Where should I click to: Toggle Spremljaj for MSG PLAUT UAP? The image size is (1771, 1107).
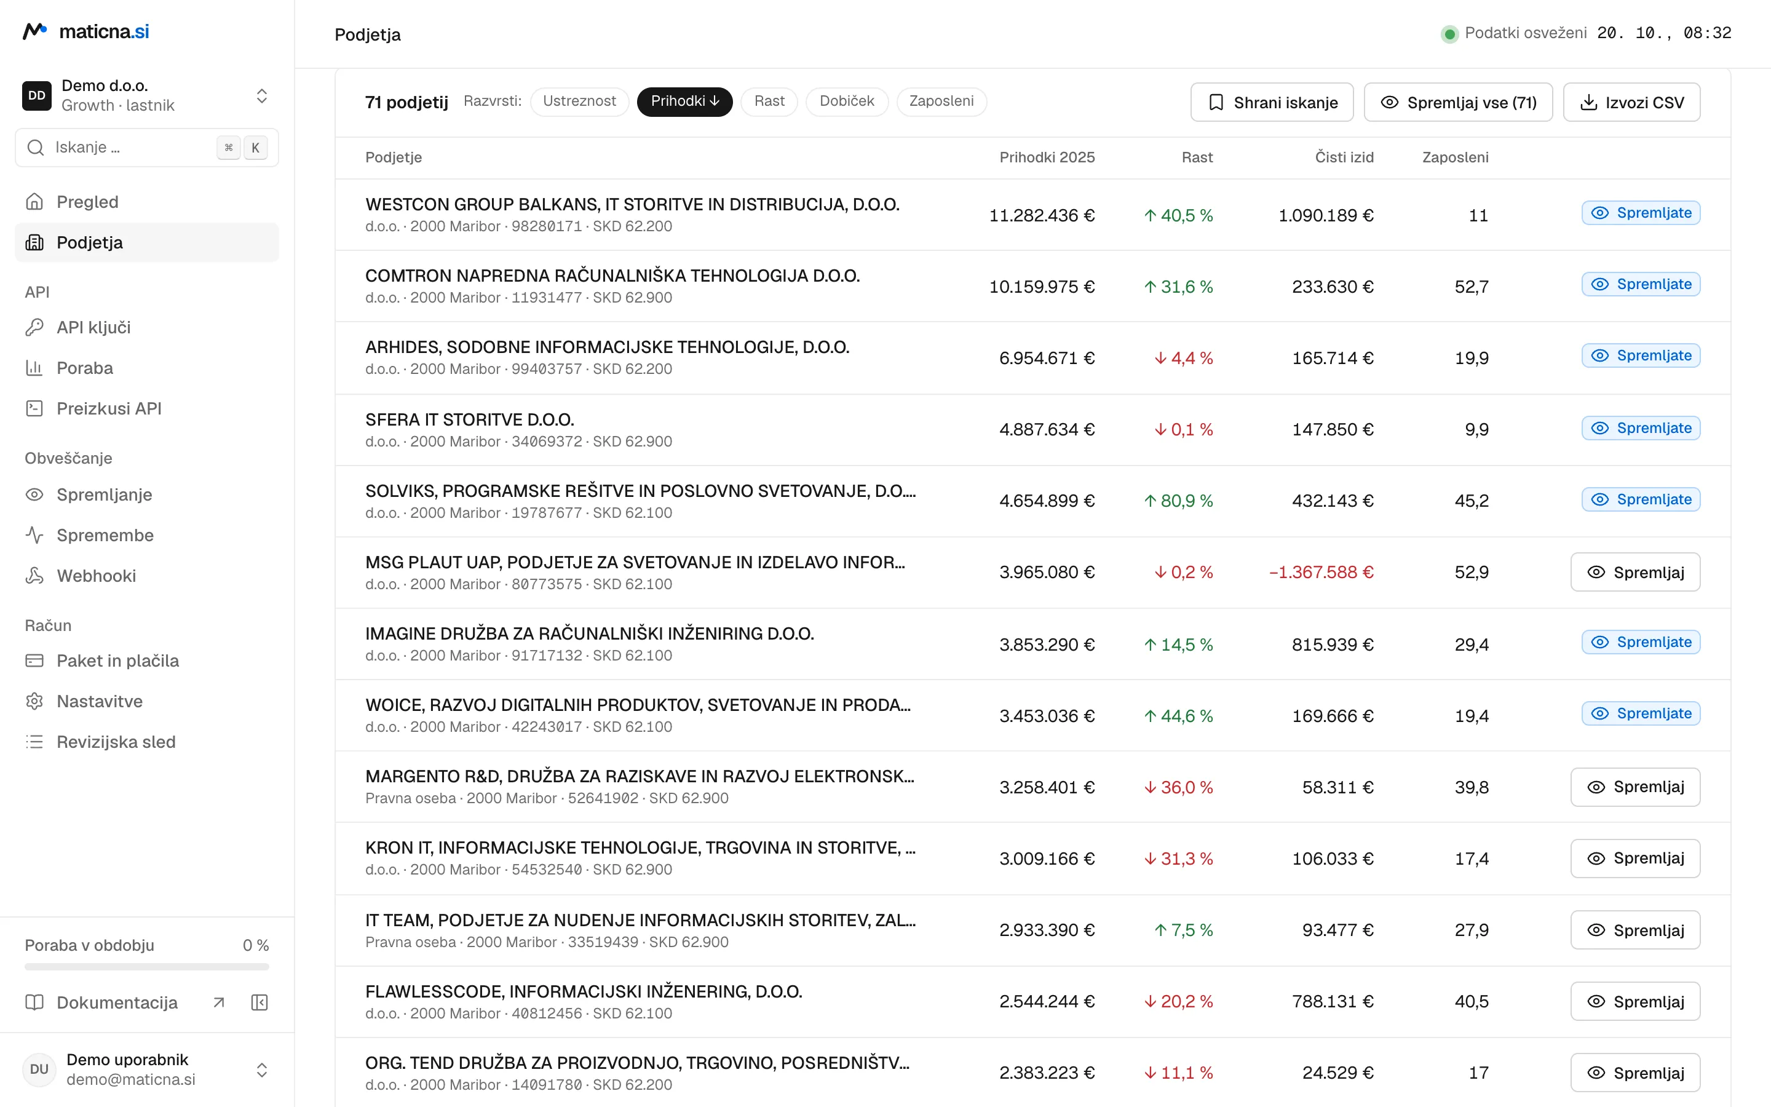click(x=1635, y=572)
